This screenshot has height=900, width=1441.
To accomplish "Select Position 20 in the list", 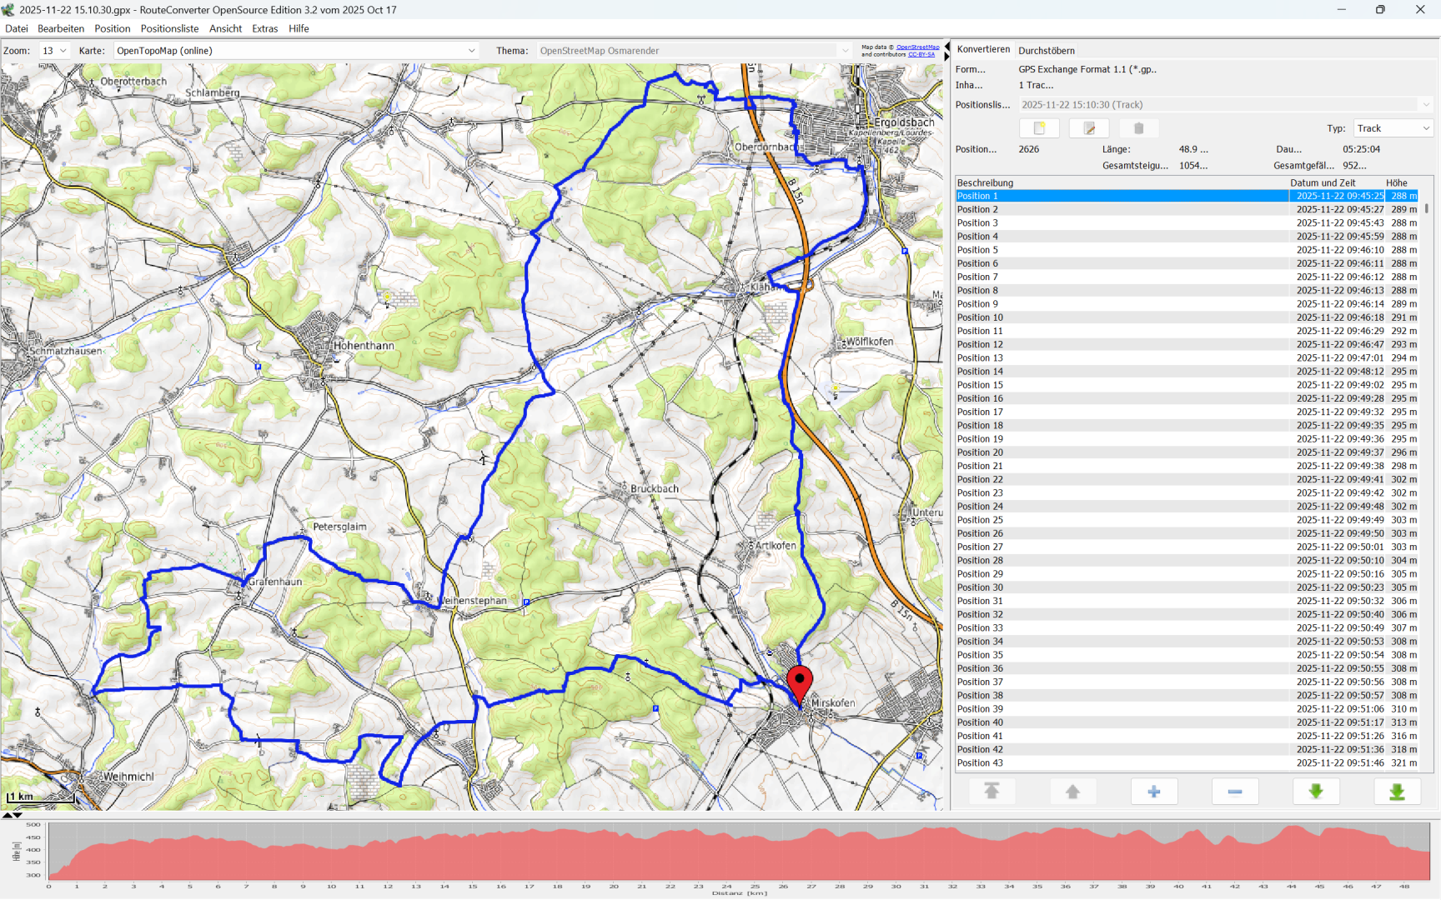I will tap(981, 452).
